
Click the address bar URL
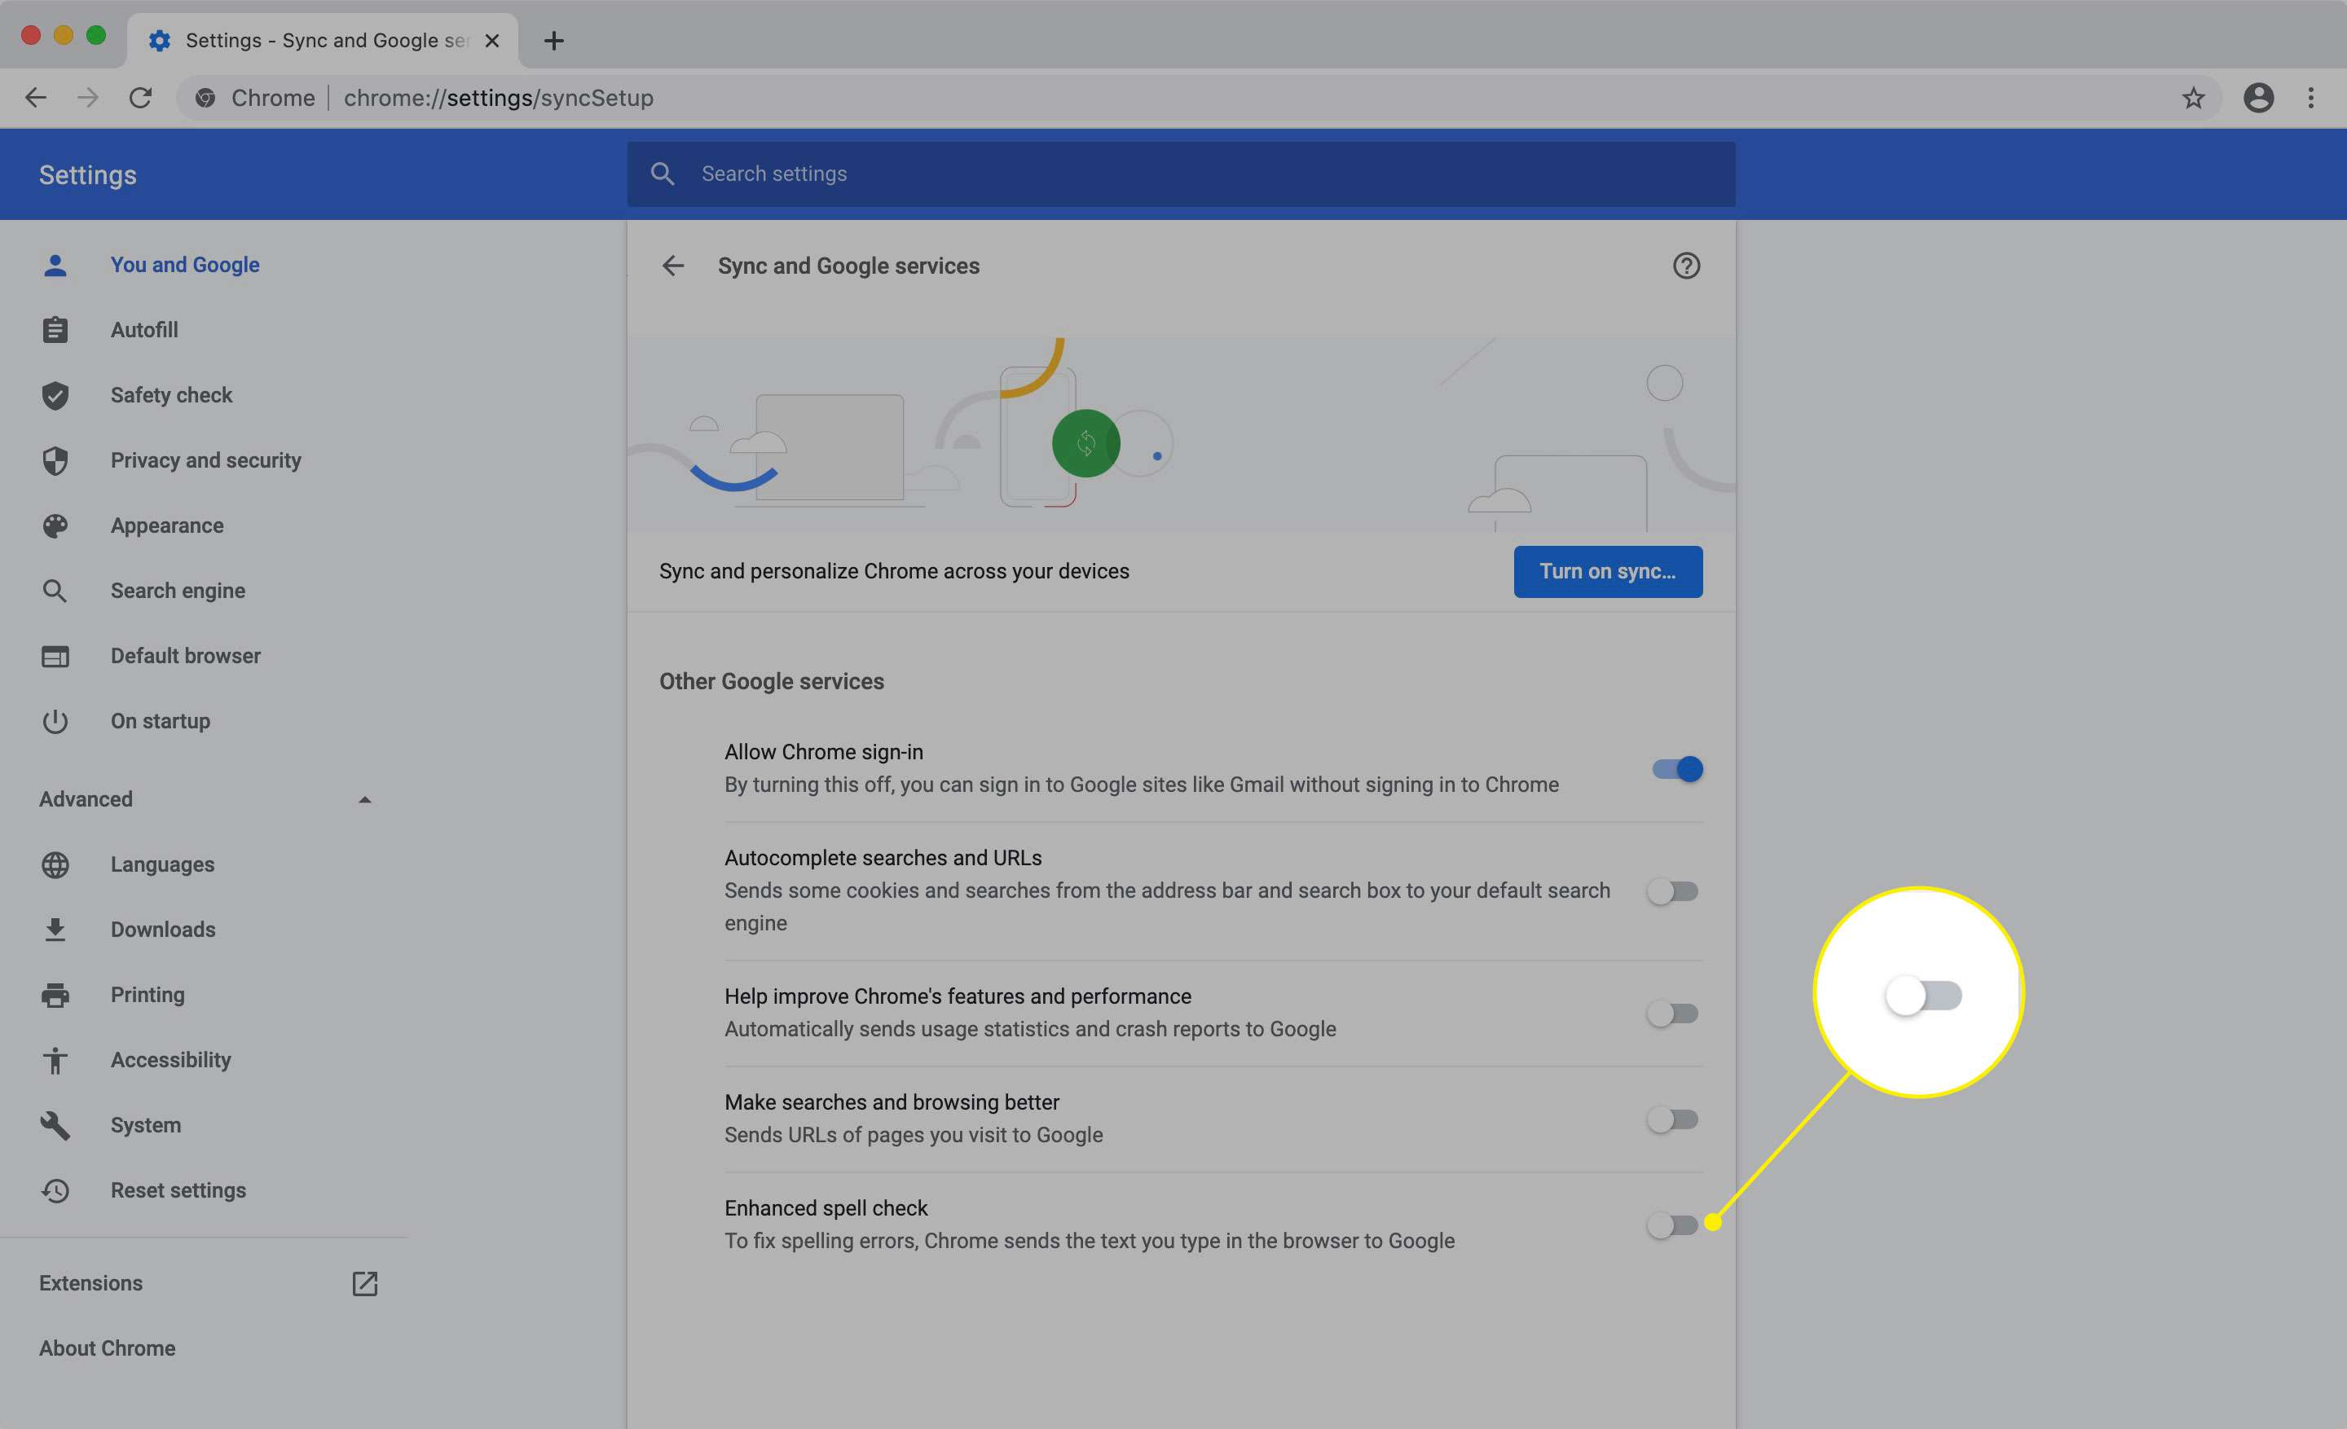coord(498,97)
